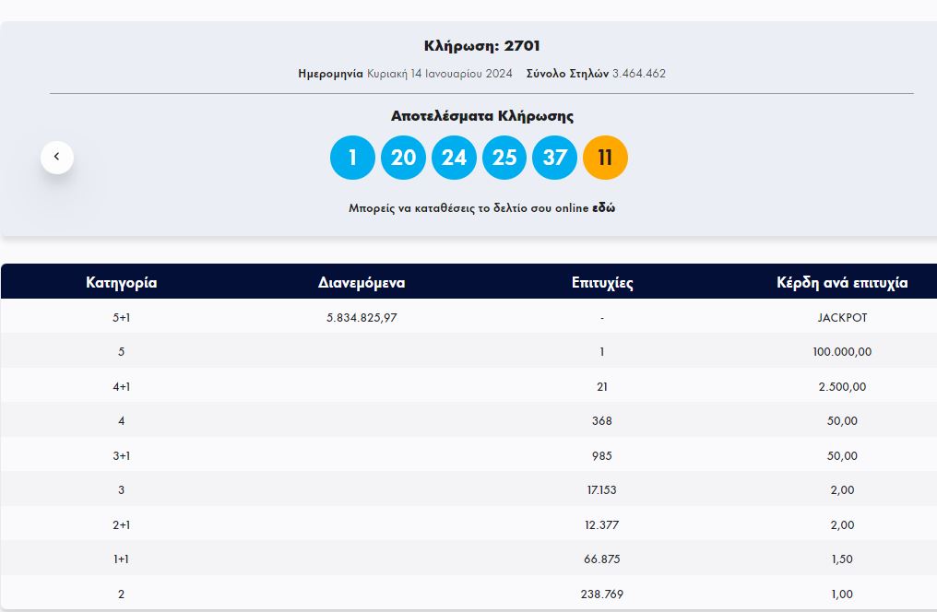Select the orange Joker ball 11
The height and width of the screenshot is (612, 937).
[605, 158]
